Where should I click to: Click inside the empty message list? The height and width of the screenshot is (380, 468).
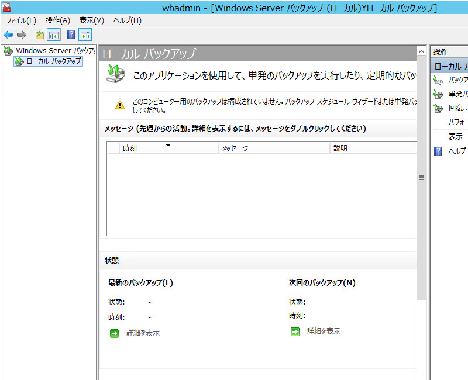261,195
